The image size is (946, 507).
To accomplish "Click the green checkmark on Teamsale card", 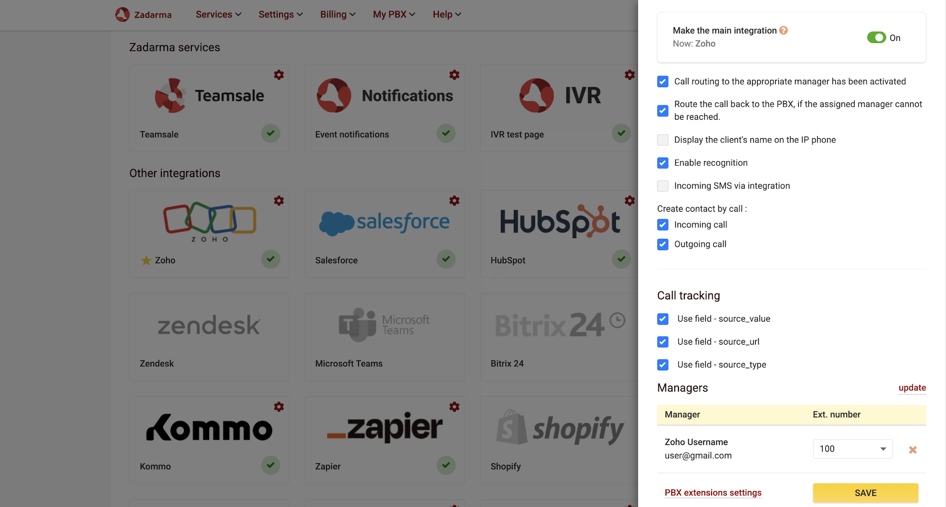I will [271, 133].
